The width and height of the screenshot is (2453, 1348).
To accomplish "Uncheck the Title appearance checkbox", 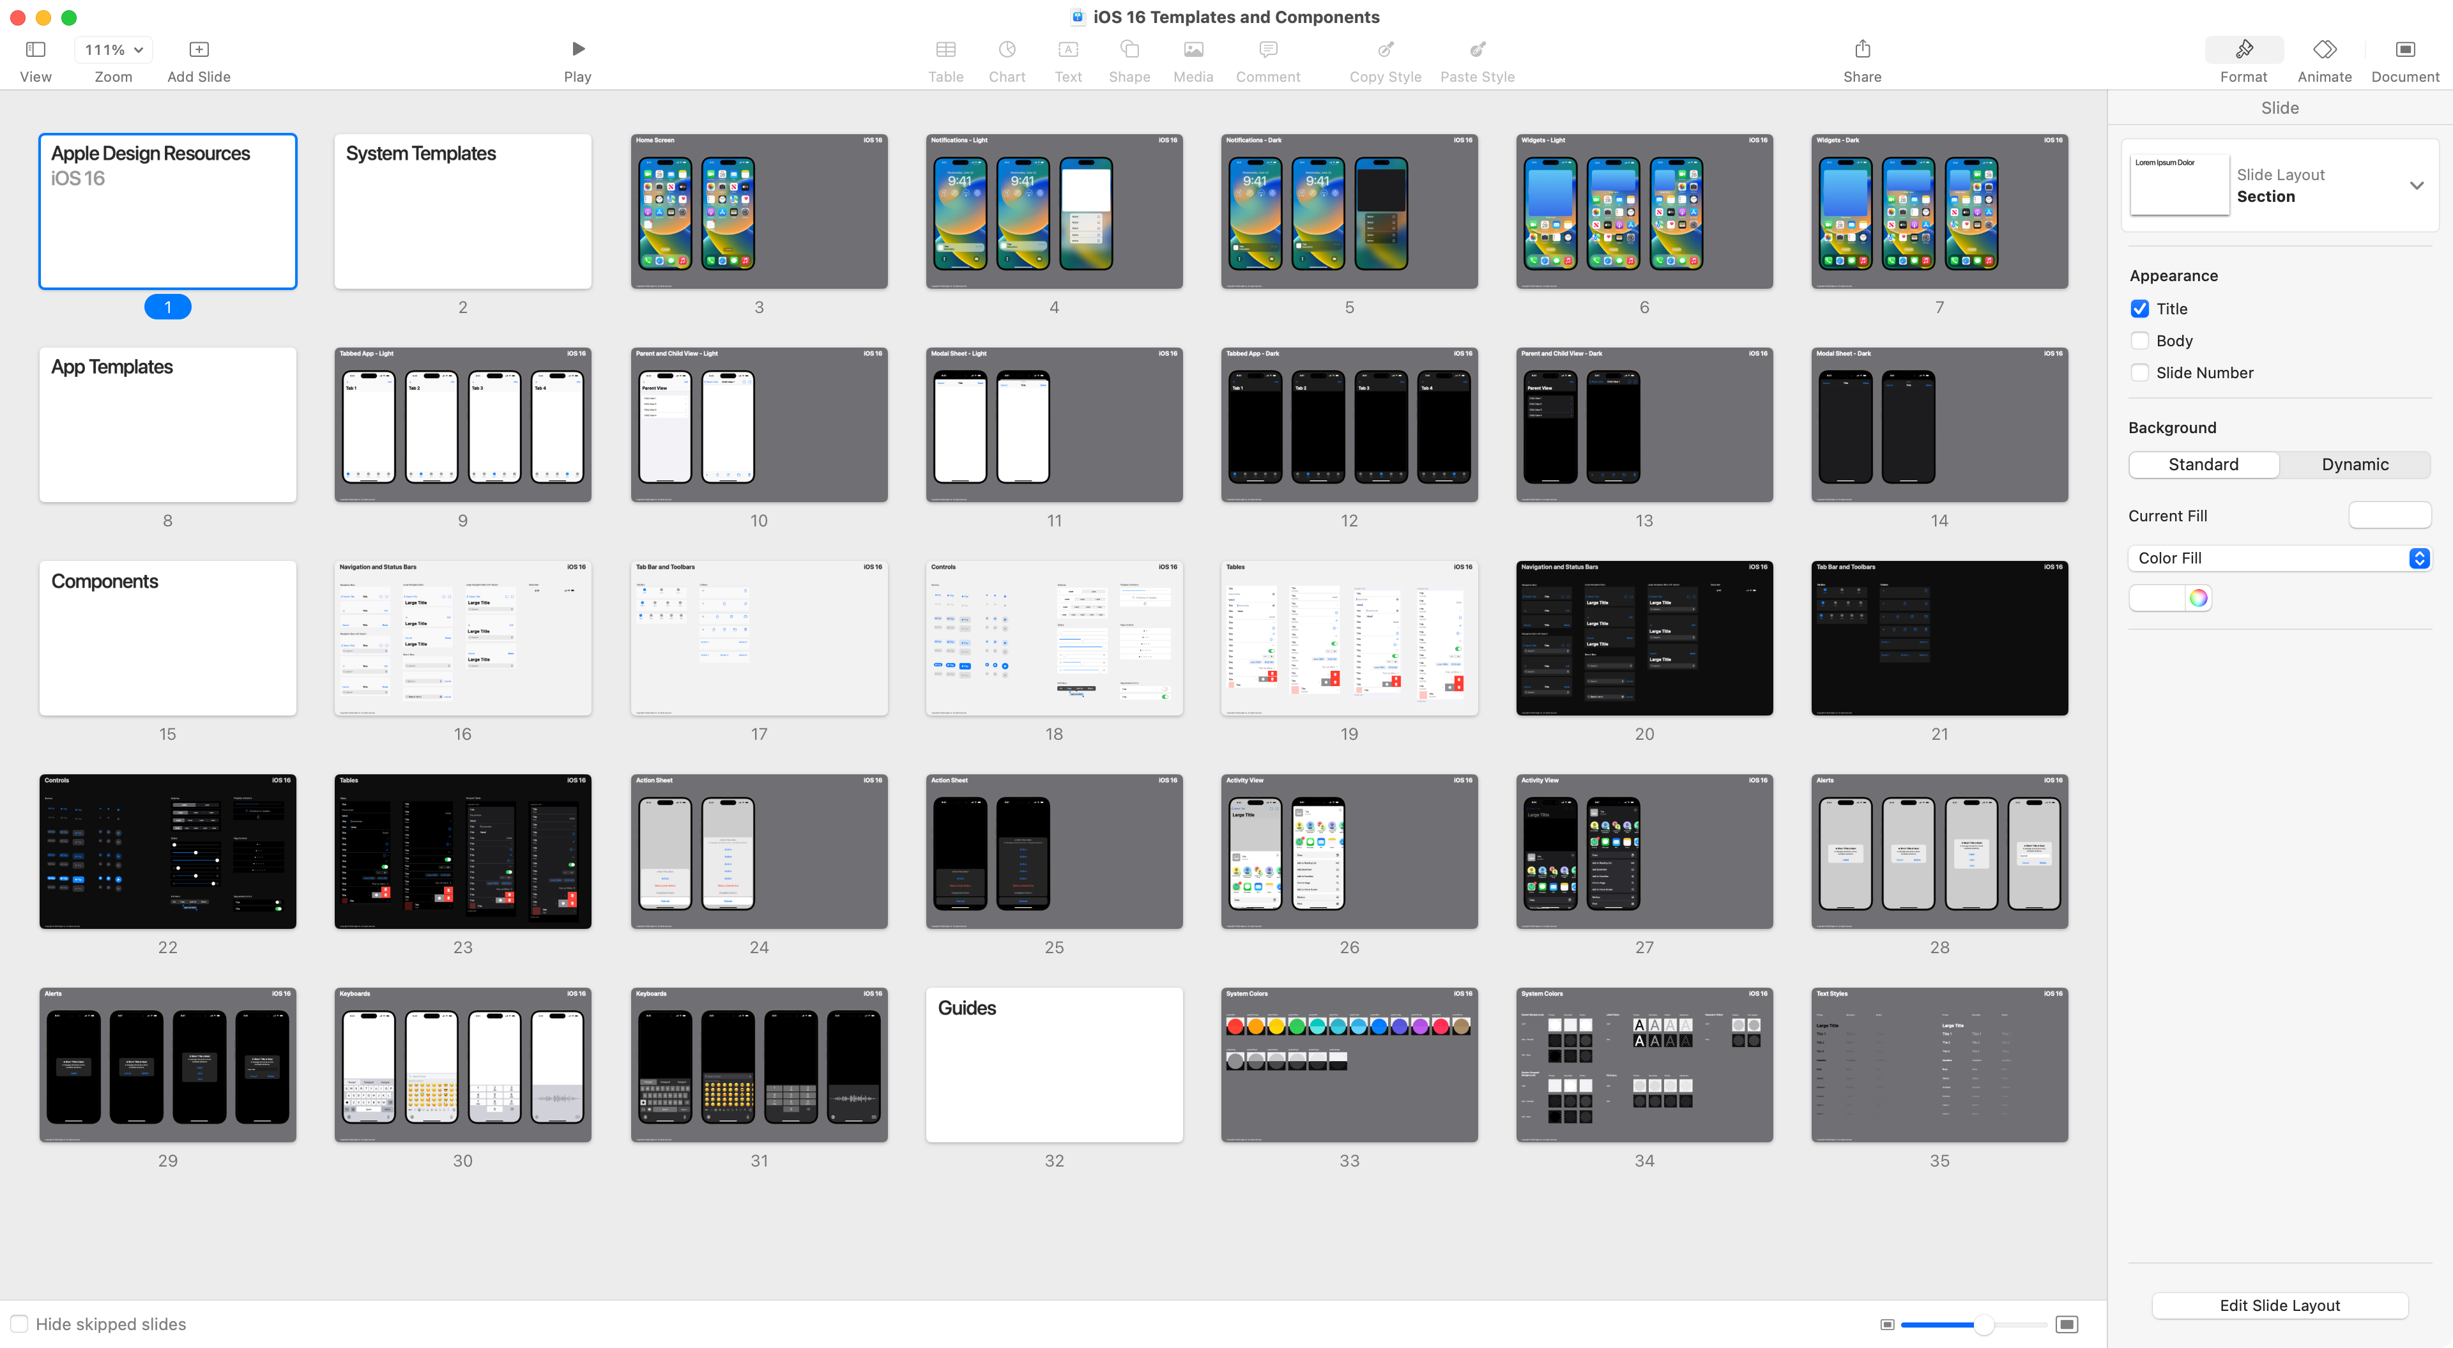I will pos(2140,309).
